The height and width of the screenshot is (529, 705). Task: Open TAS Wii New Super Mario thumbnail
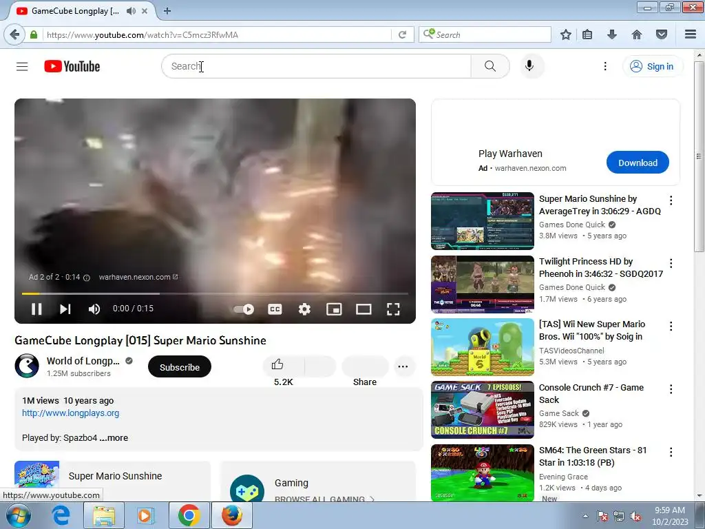(x=483, y=347)
